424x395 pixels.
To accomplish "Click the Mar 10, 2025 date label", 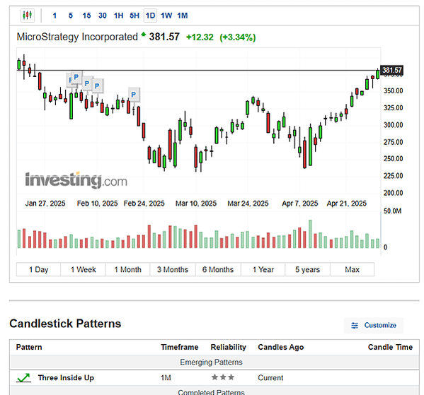I will click(x=196, y=204).
